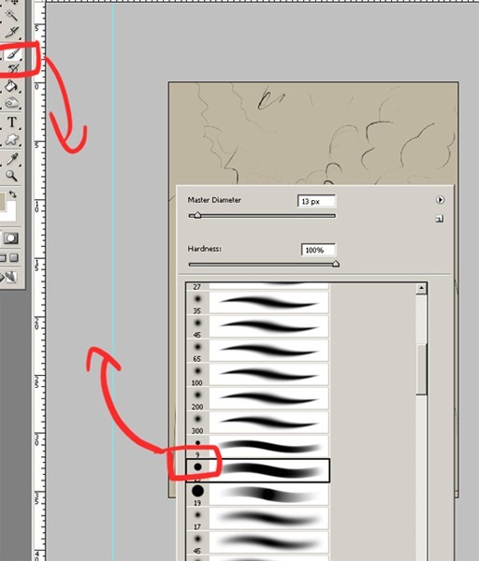Create new brush preset icon
The height and width of the screenshot is (561, 479).
click(440, 219)
